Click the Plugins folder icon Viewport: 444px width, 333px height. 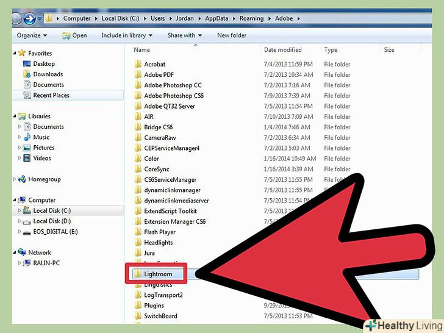138,305
